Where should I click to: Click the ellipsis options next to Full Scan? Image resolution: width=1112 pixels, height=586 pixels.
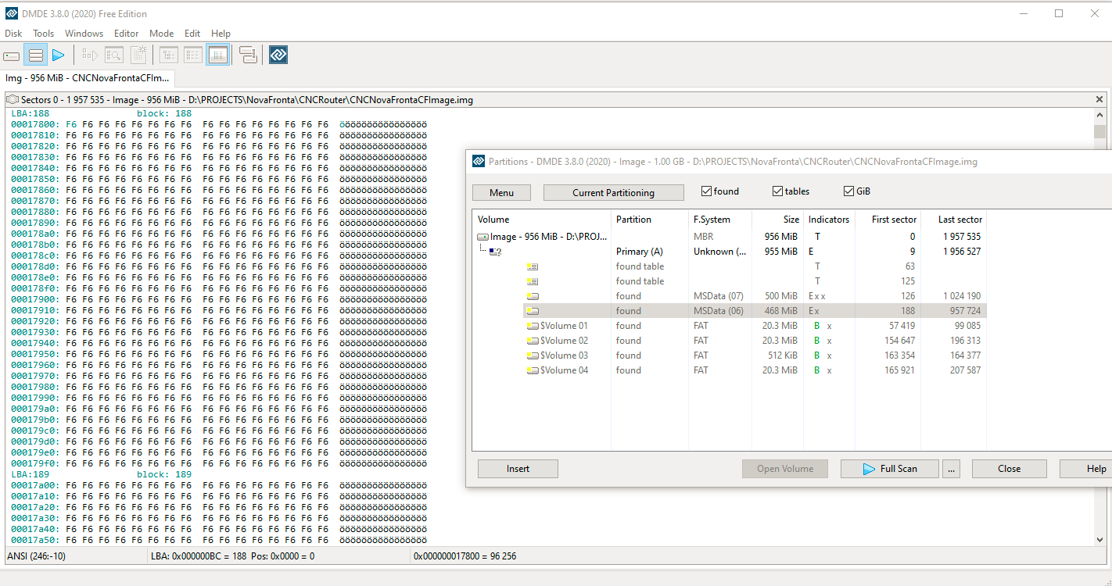click(x=951, y=469)
